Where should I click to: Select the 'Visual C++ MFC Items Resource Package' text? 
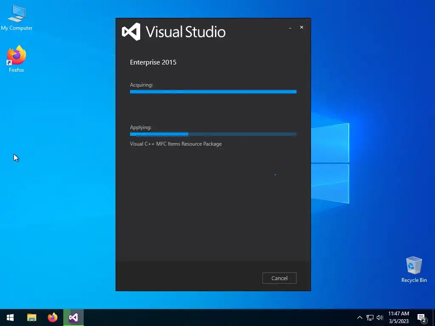click(176, 144)
